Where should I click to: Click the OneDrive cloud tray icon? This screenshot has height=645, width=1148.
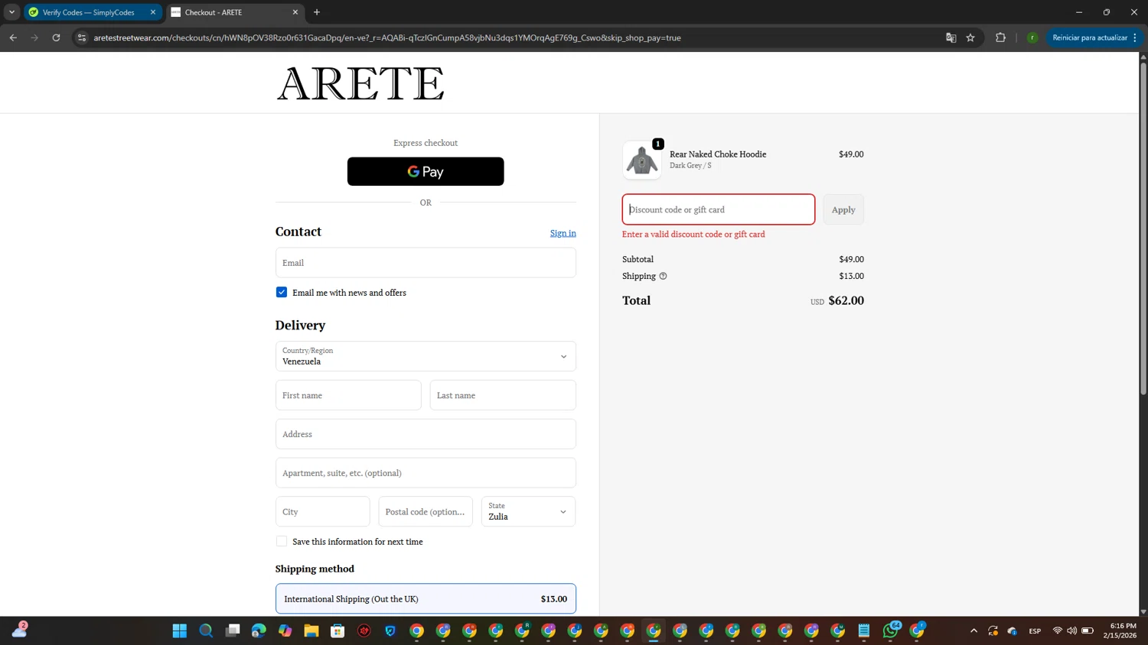1012,630
